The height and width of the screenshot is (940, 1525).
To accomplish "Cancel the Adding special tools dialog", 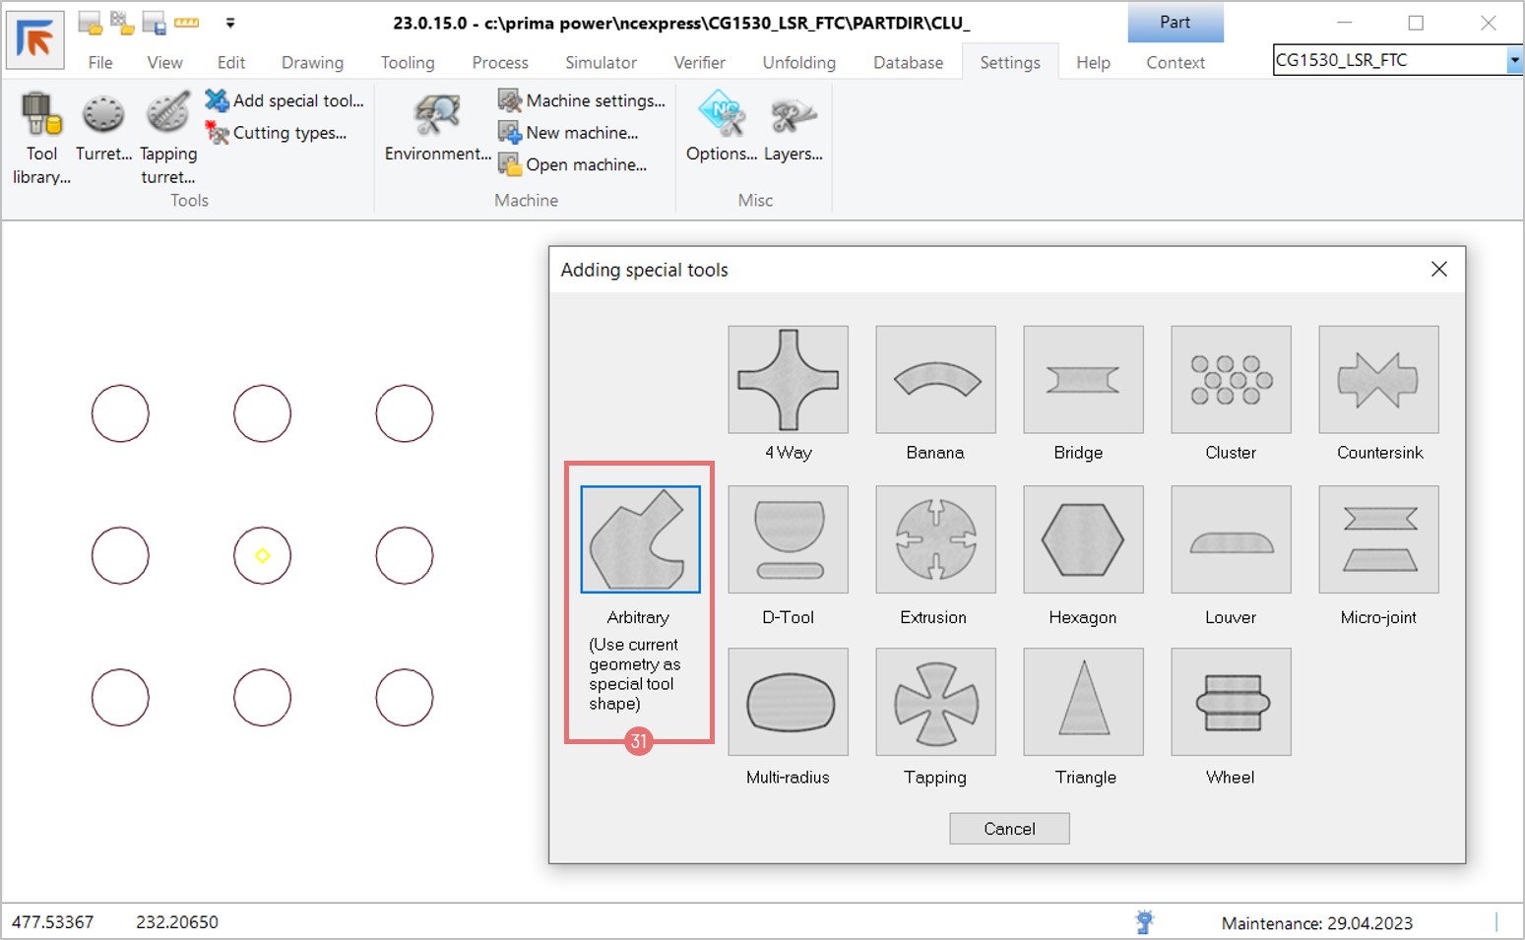I will [x=1009, y=829].
